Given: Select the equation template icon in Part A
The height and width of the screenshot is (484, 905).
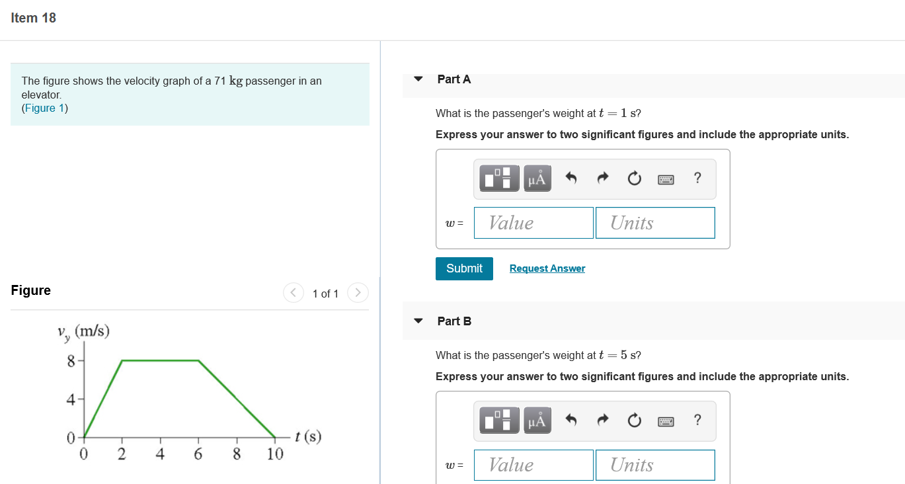Looking at the screenshot, I should (497, 178).
